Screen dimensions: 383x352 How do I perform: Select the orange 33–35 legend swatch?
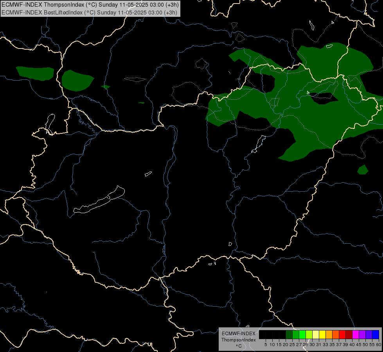(329, 334)
